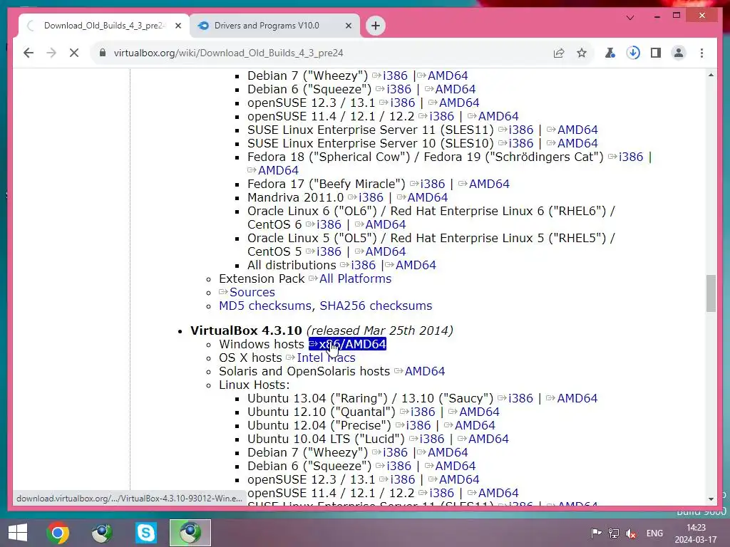Open Ubuntu 10.04 LTS Lucid i386 link
730x547 pixels.
426,439
